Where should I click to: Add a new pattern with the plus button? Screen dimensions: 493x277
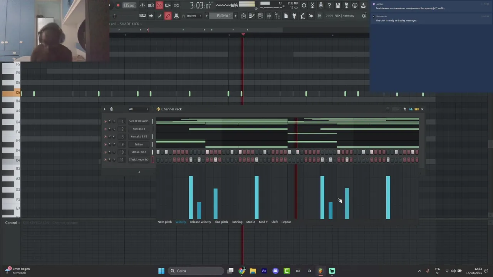click(x=235, y=16)
